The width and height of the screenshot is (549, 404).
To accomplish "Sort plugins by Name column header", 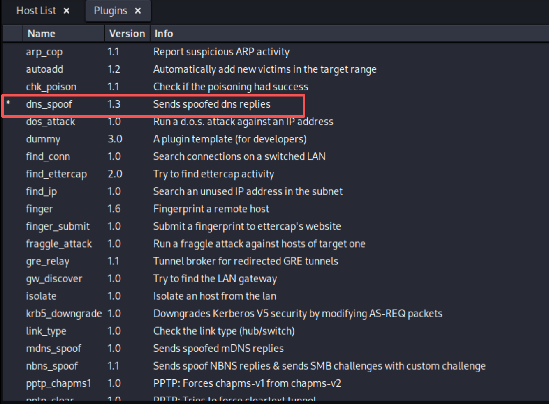I will click(x=41, y=34).
